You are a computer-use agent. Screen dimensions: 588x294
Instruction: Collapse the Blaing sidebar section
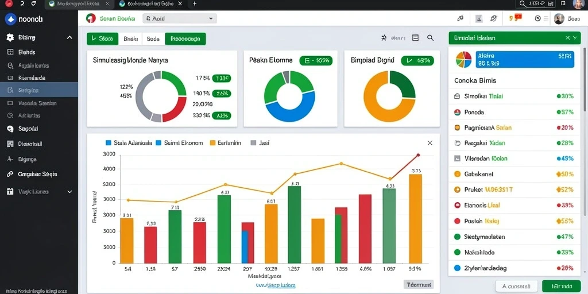point(69,37)
